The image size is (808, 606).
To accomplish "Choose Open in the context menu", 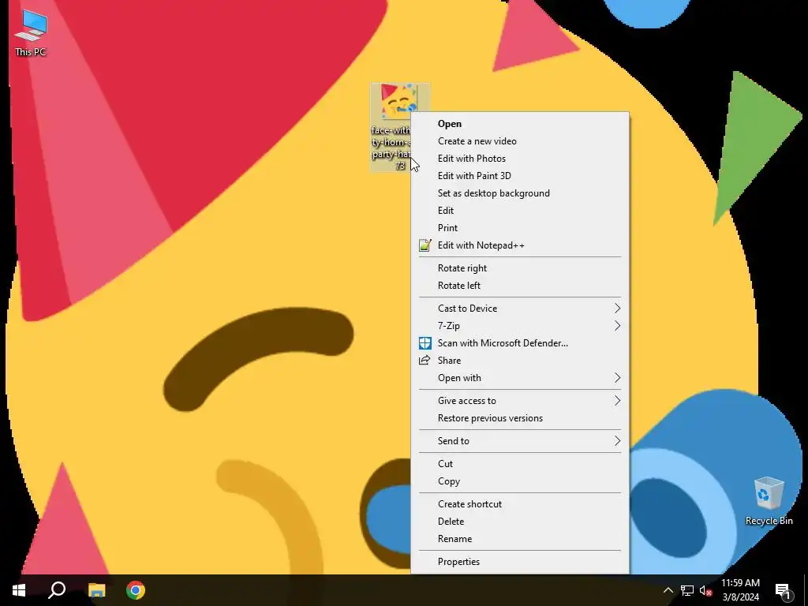I will (x=520, y=124).
